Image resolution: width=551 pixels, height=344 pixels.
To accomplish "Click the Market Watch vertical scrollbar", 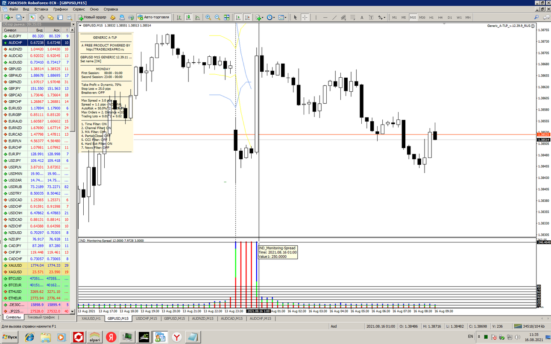I will [73, 171].
